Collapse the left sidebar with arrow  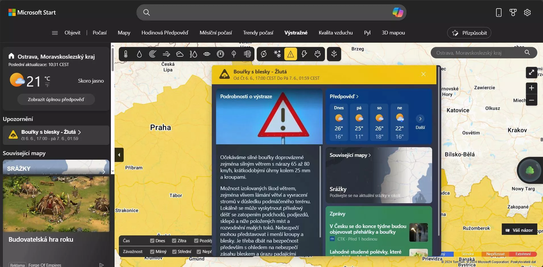tap(119, 155)
